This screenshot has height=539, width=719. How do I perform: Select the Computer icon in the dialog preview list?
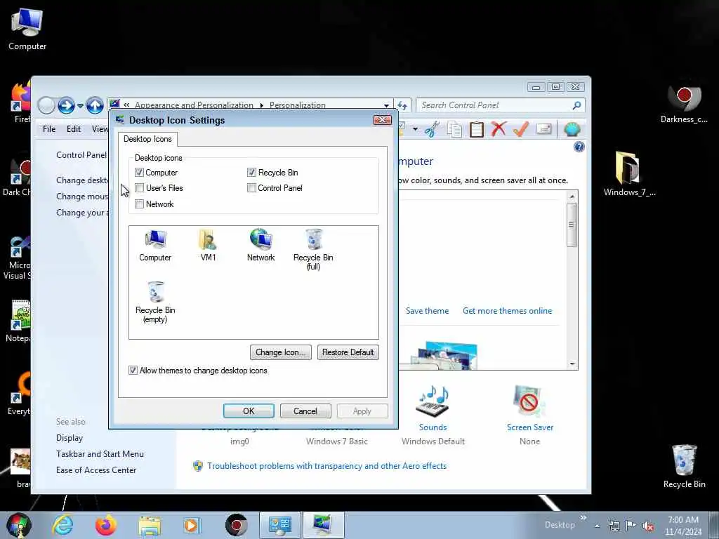(x=155, y=246)
